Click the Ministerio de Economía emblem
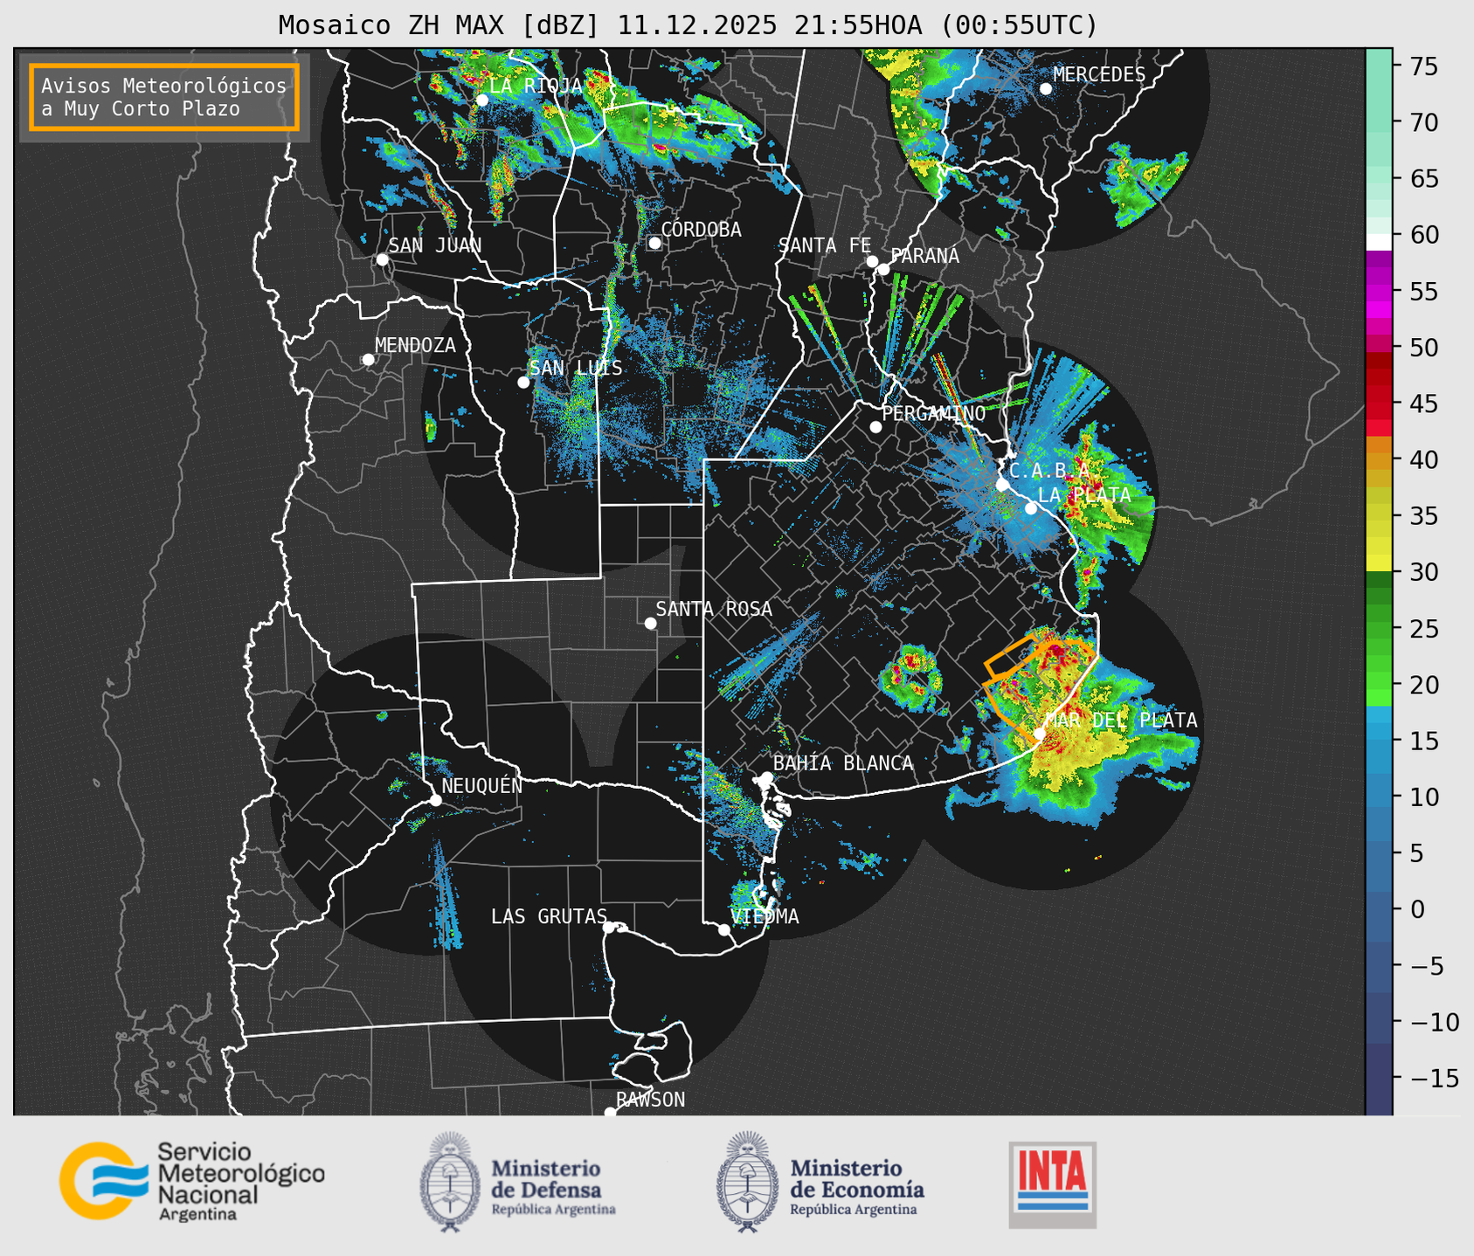This screenshot has height=1256, width=1474. (748, 1183)
